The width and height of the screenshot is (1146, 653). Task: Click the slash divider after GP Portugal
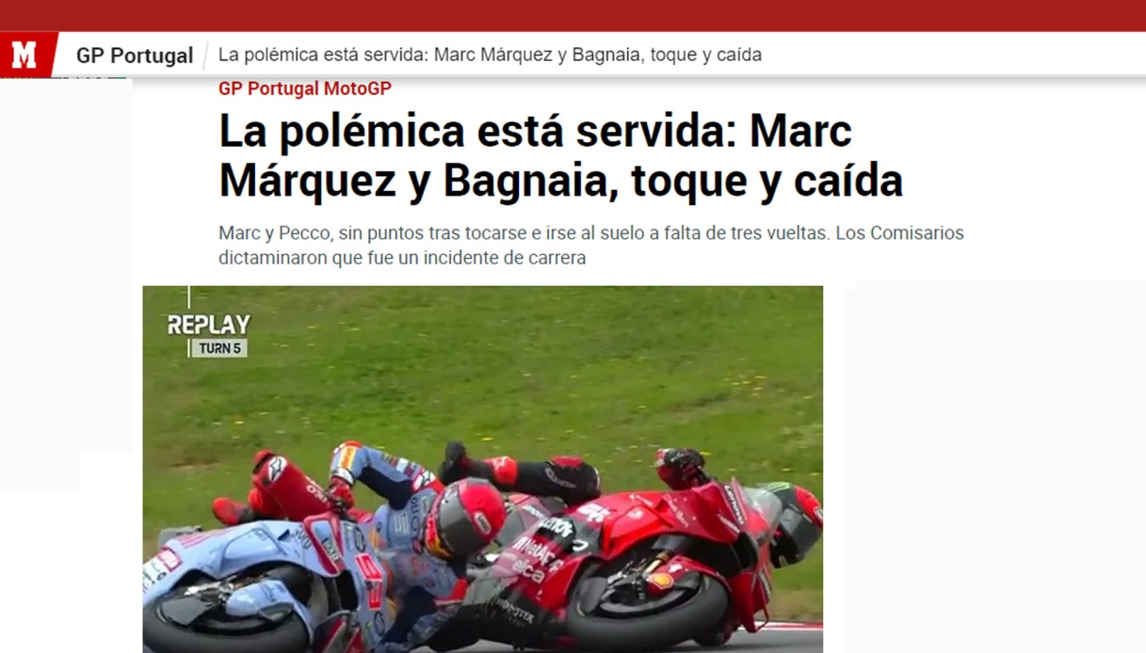coord(206,56)
